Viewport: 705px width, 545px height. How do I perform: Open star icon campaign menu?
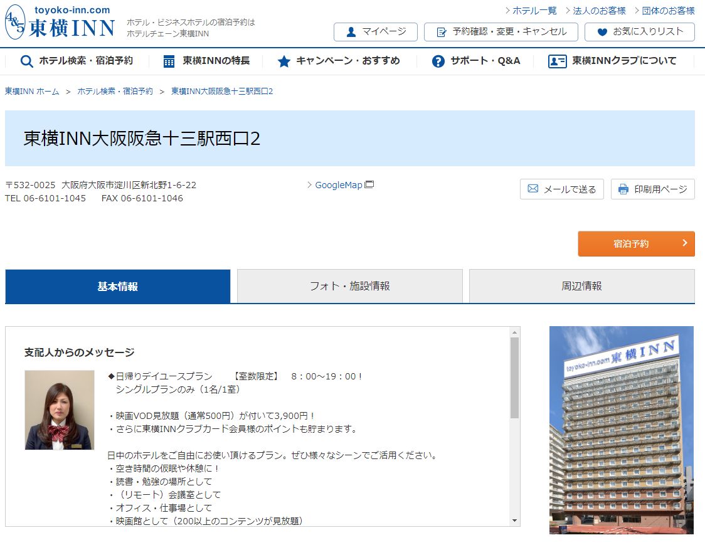coord(339,61)
